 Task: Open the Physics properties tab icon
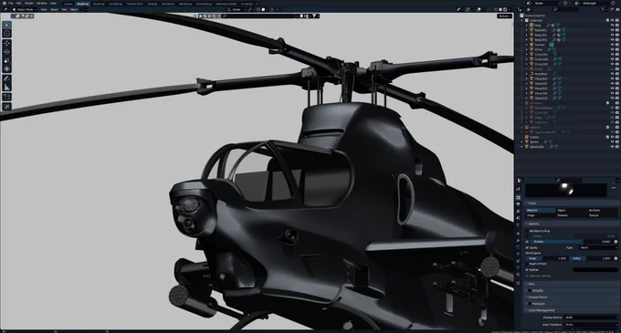[518, 254]
